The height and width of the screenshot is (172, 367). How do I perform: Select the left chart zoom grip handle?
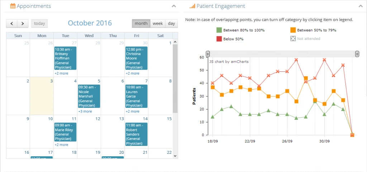pyautogui.click(x=208, y=54)
